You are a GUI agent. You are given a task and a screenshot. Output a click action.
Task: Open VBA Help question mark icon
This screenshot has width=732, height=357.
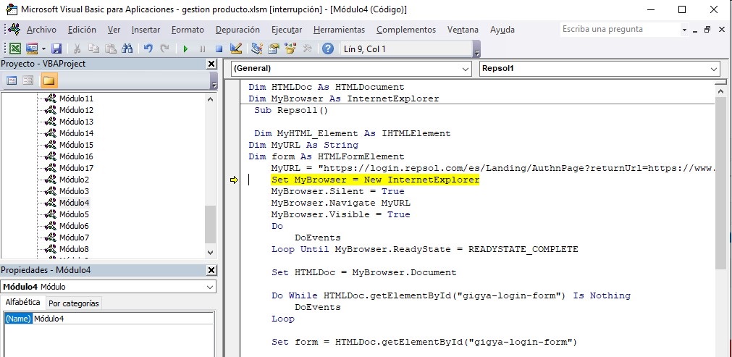[328, 49]
